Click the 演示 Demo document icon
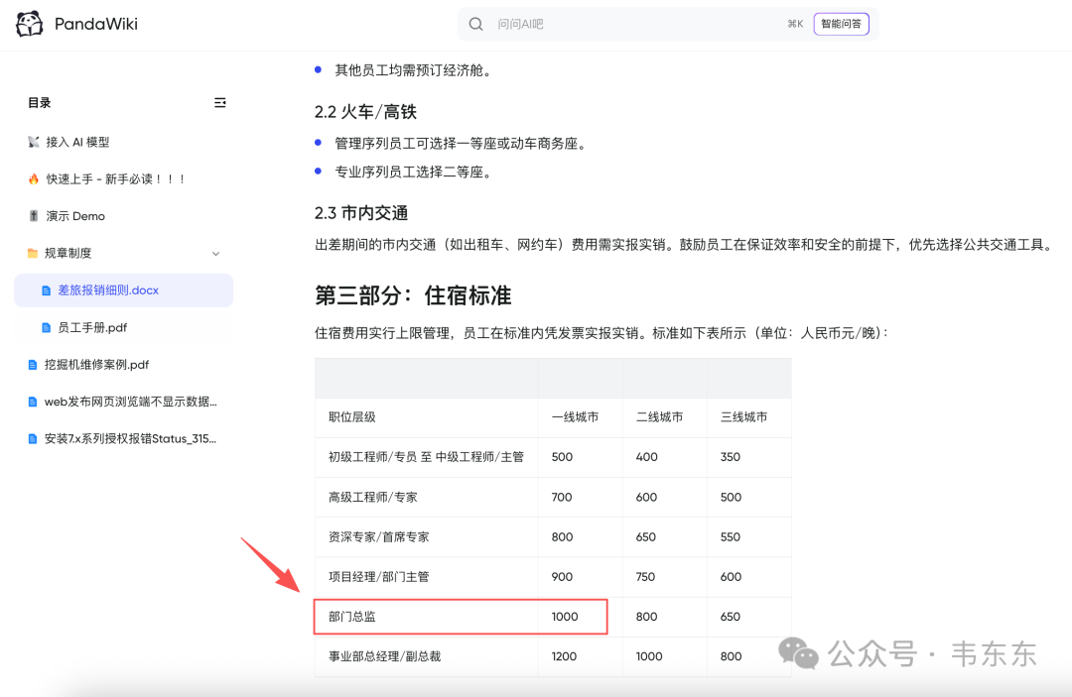This screenshot has width=1072, height=697. coord(33,215)
